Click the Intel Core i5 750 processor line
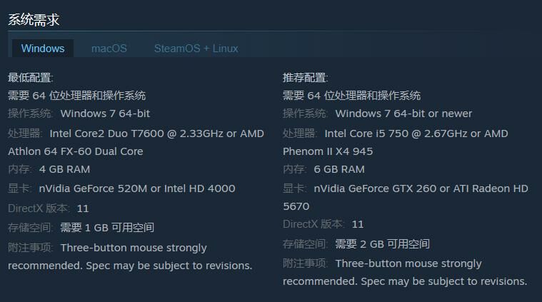542x302 pixels. click(416, 134)
